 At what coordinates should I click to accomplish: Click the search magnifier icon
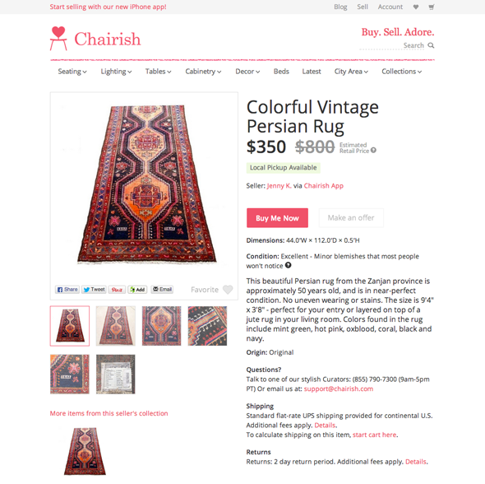click(431, 45)
